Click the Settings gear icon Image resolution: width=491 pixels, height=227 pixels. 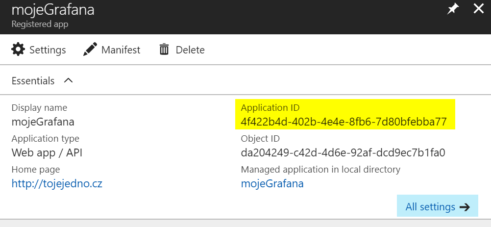18,50
